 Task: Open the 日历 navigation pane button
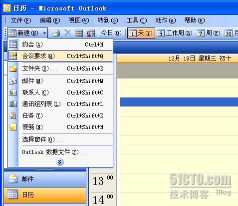[45, 195]
